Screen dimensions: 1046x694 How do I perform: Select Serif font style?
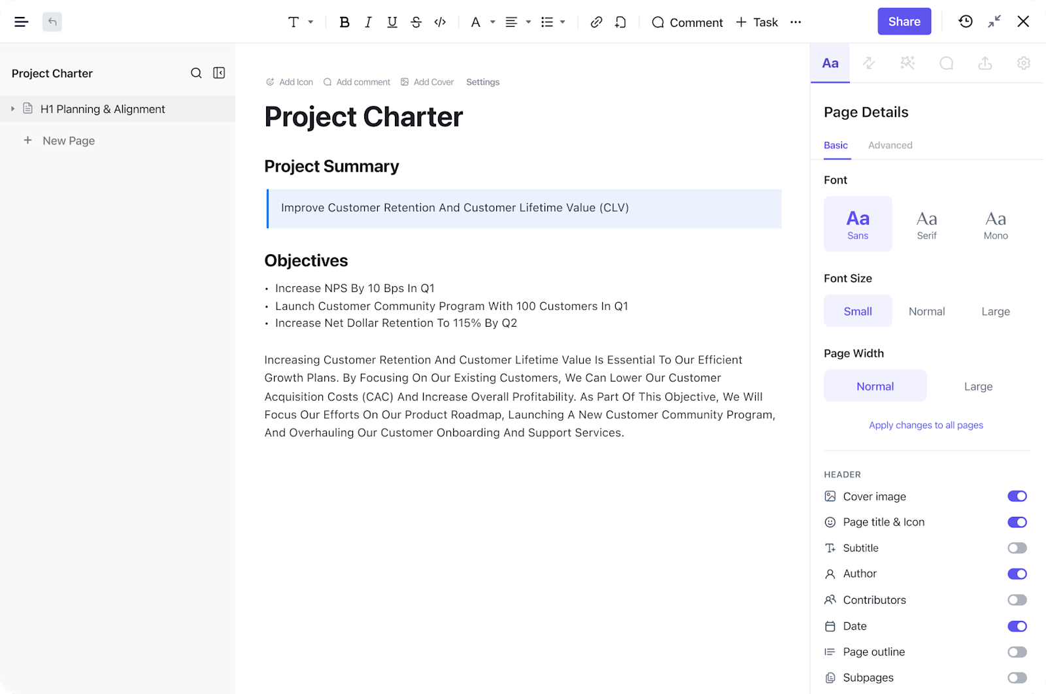point(926,223)
